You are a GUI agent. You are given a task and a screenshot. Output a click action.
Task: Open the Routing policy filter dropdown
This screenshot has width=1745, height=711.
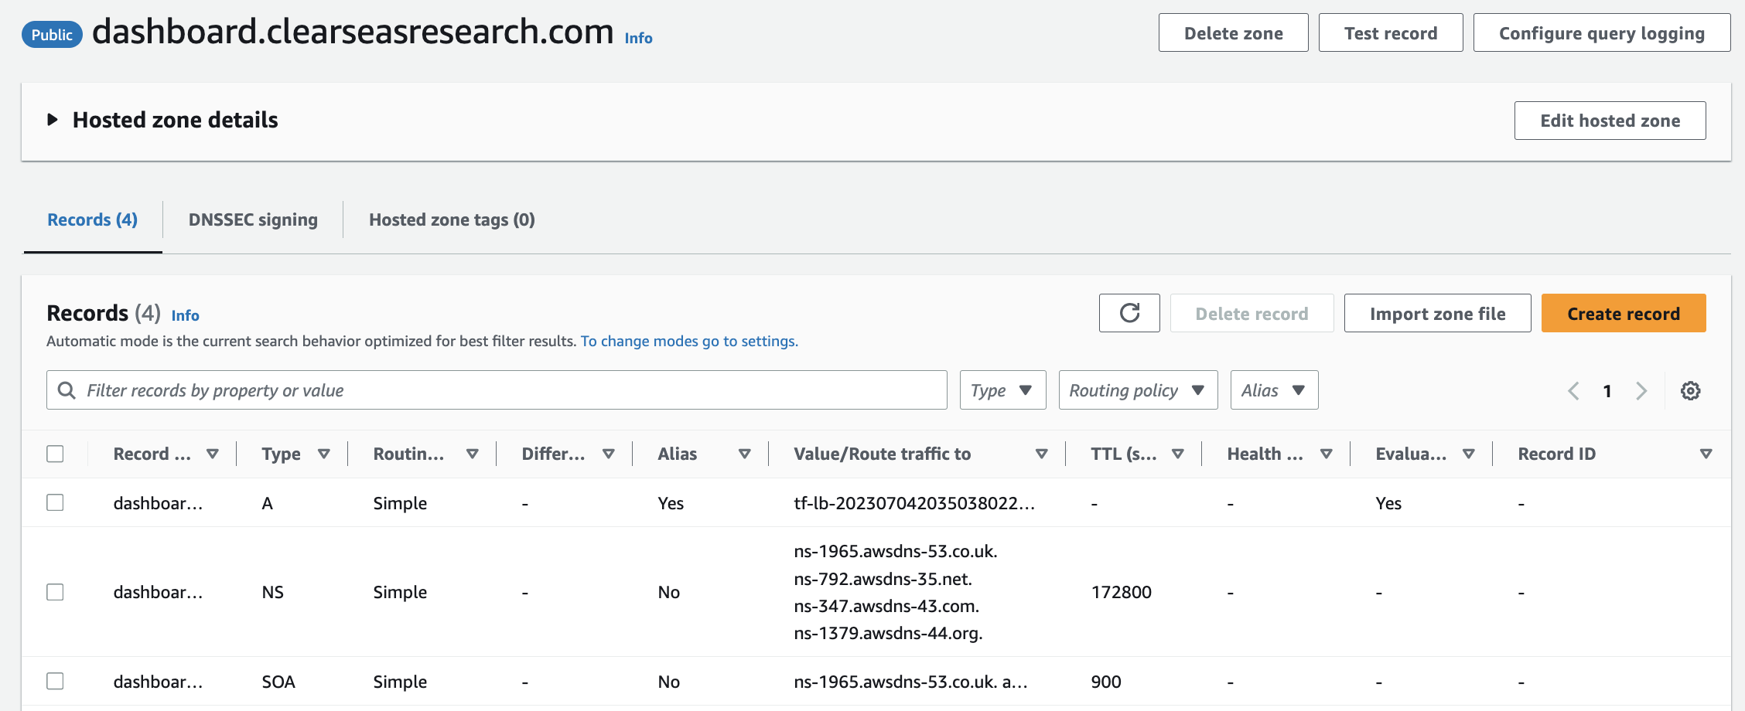pyautogui.click(x=1138, y=390)
